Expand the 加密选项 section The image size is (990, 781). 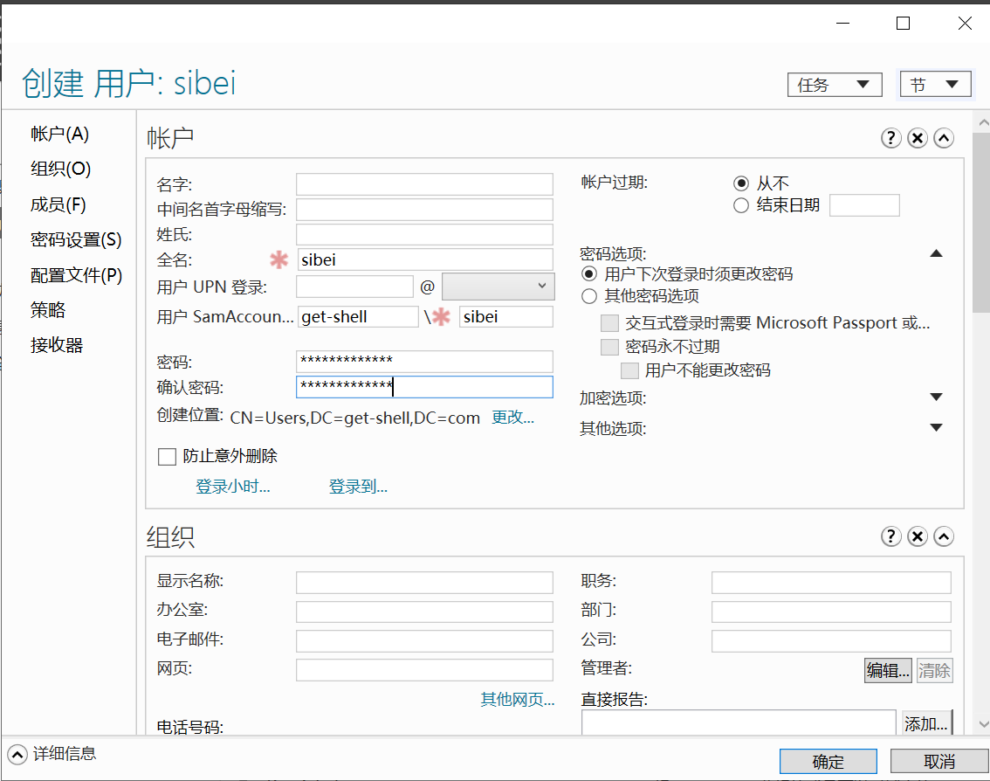tap(936, 397)
